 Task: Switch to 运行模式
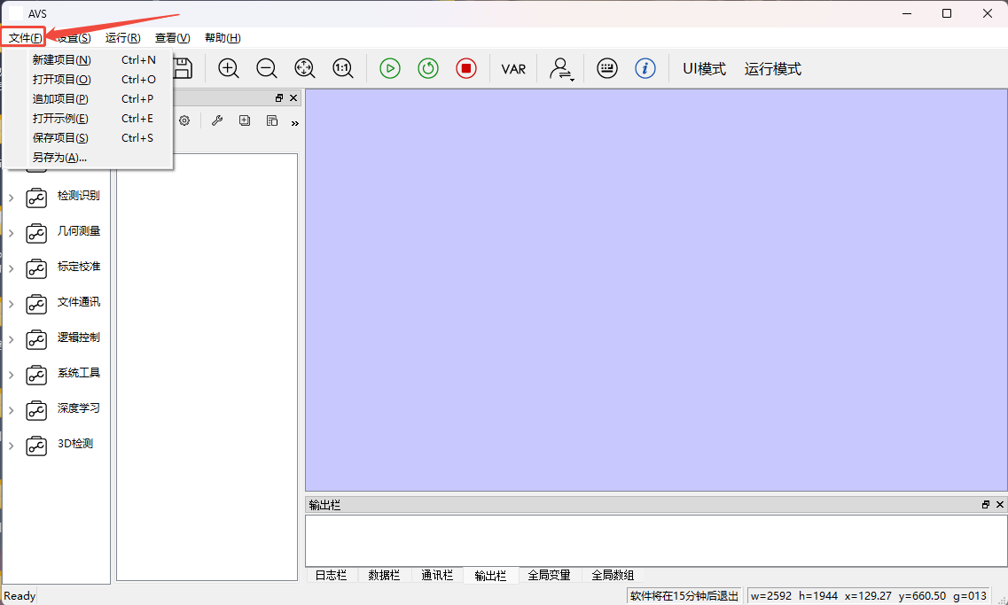(x=773, y=69)
